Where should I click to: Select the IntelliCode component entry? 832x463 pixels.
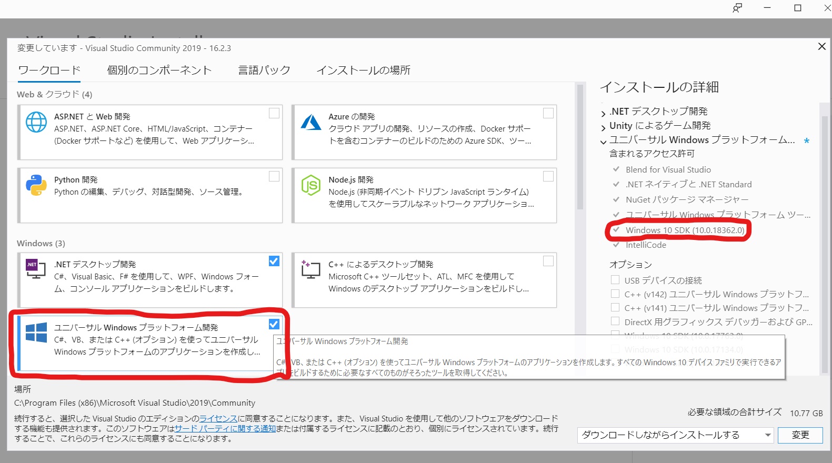pyautogui.click(x=646, y=245)
